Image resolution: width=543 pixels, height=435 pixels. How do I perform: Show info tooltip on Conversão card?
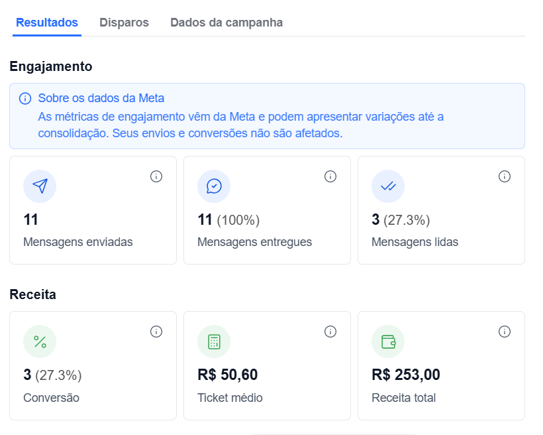156,332
